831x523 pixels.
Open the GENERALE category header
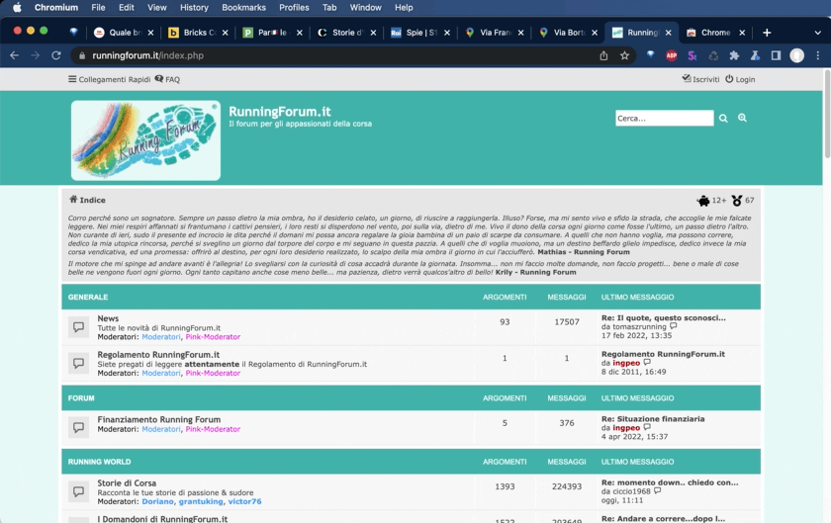click(88, 298)
